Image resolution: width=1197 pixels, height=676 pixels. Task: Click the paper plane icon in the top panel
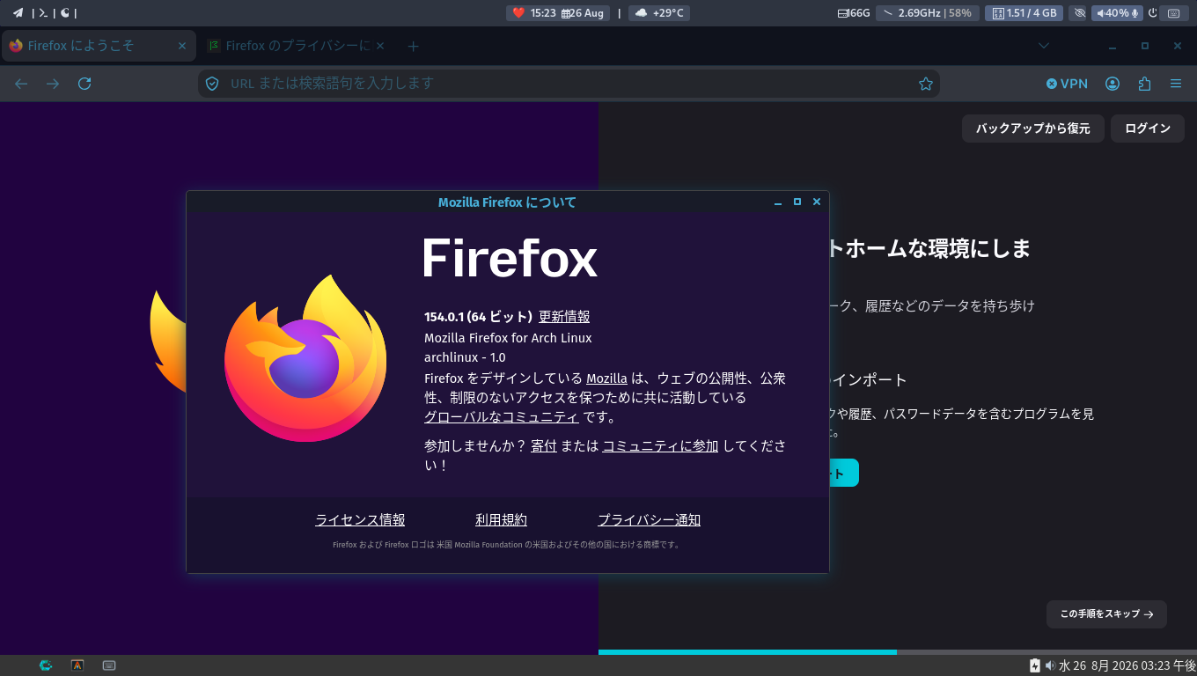coord(18,13)
